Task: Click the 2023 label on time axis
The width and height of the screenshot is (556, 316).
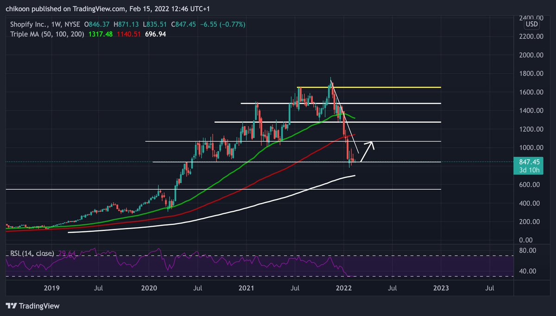Action: 440,288
